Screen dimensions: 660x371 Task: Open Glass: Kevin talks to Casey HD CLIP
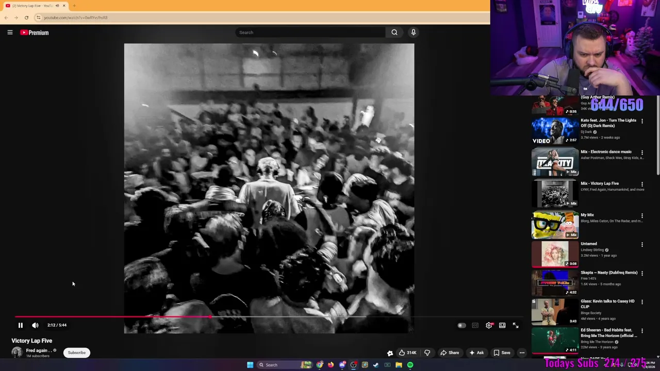607,304
